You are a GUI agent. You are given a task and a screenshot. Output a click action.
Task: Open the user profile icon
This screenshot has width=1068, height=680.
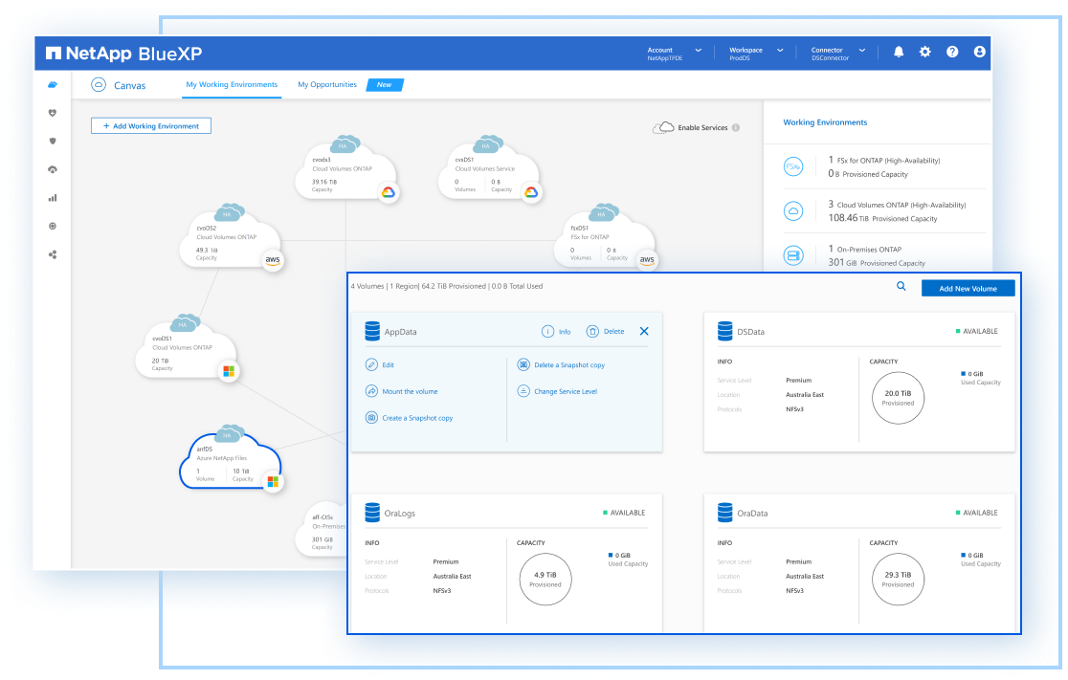(x=979, y=53)
